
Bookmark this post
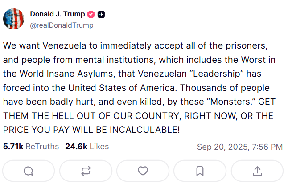[200, 171]
